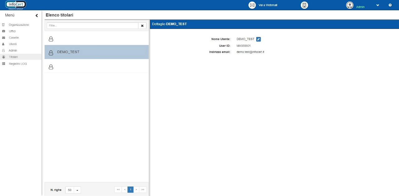Collapse the Menù sidebar with the chevron
399x196 pixels.
(x=36, y=16)
